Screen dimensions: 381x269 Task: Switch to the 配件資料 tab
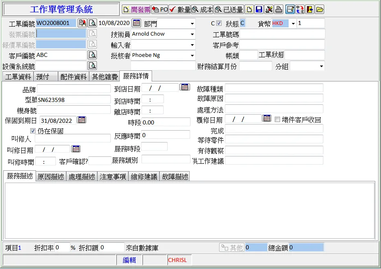[74, 77]
